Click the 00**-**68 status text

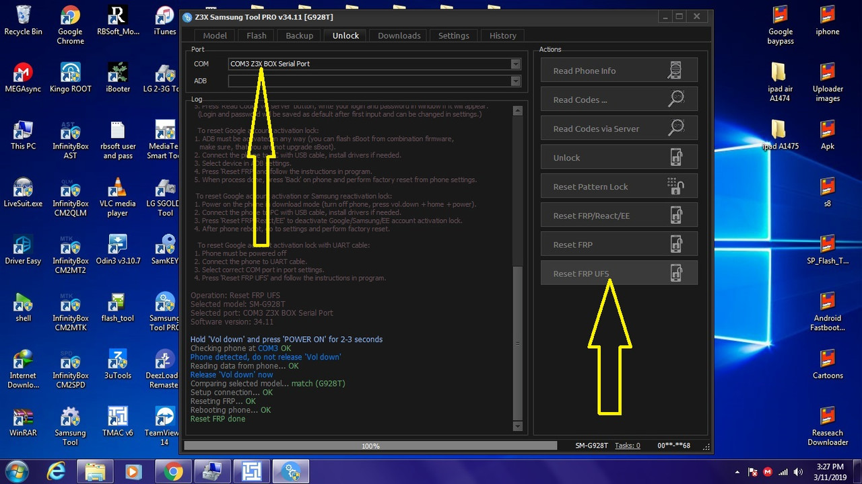click(x=673, y=446)
